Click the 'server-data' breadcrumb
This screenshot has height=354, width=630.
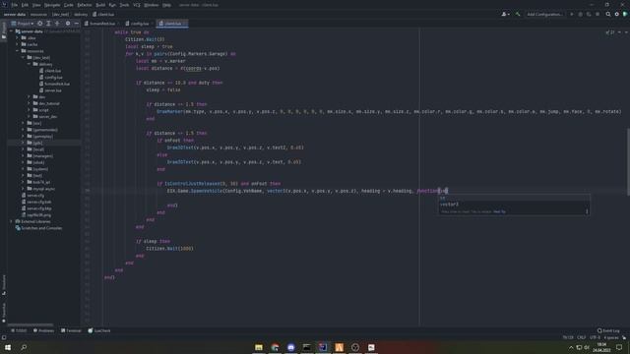15,14
